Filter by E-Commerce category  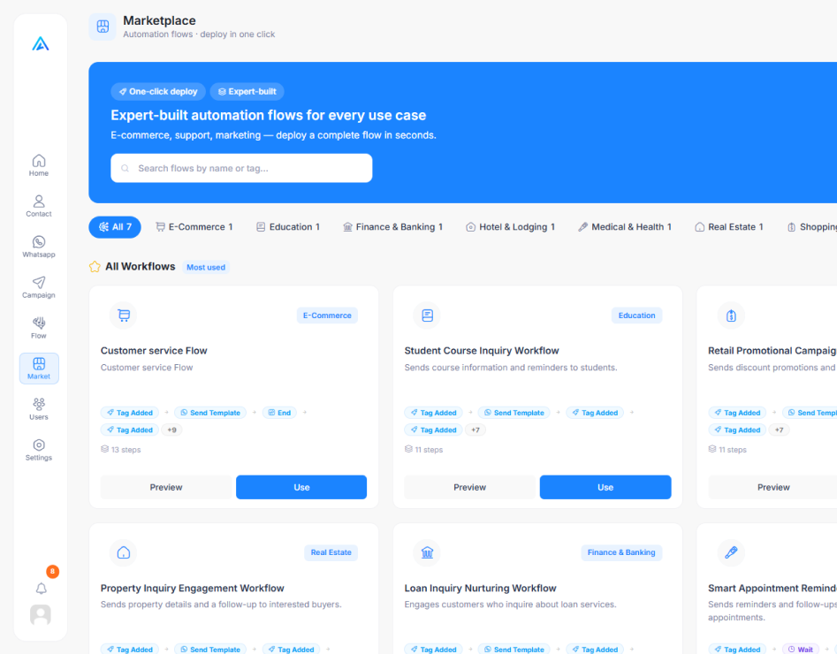[x=194, y=227]
